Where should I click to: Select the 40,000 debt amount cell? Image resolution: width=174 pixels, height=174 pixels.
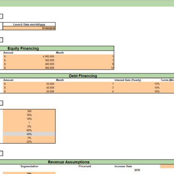29,88
